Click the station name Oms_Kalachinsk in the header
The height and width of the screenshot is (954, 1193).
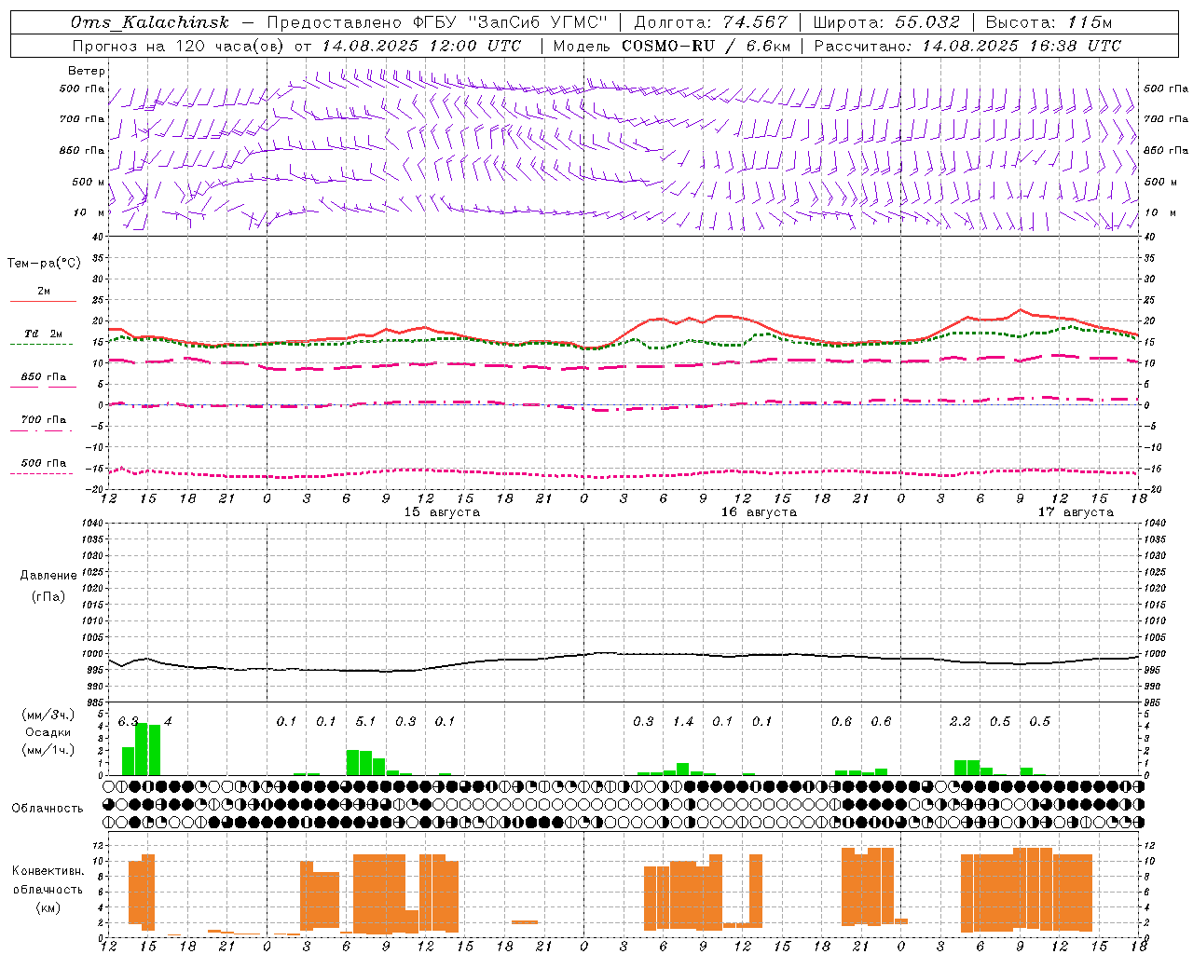[x=150, y=22]
